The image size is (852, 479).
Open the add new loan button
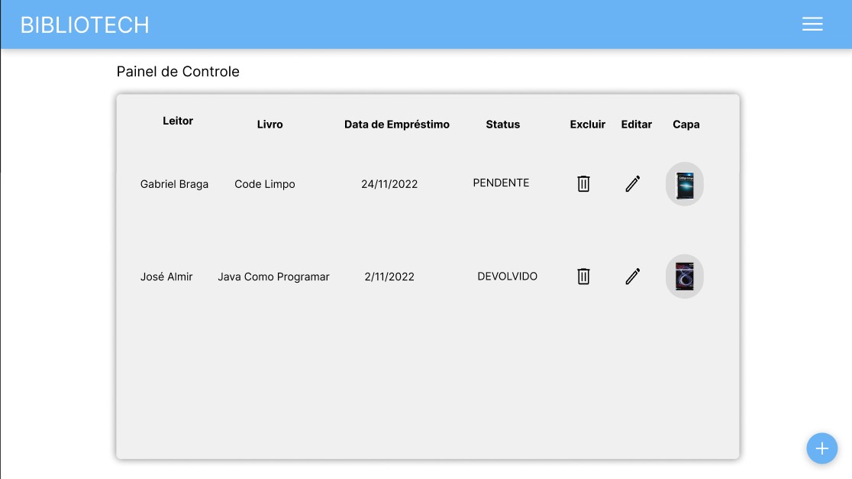(x=822, y=448)
